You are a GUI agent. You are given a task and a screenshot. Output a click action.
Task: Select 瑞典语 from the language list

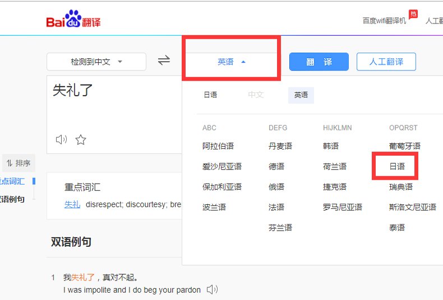[401, 186]
